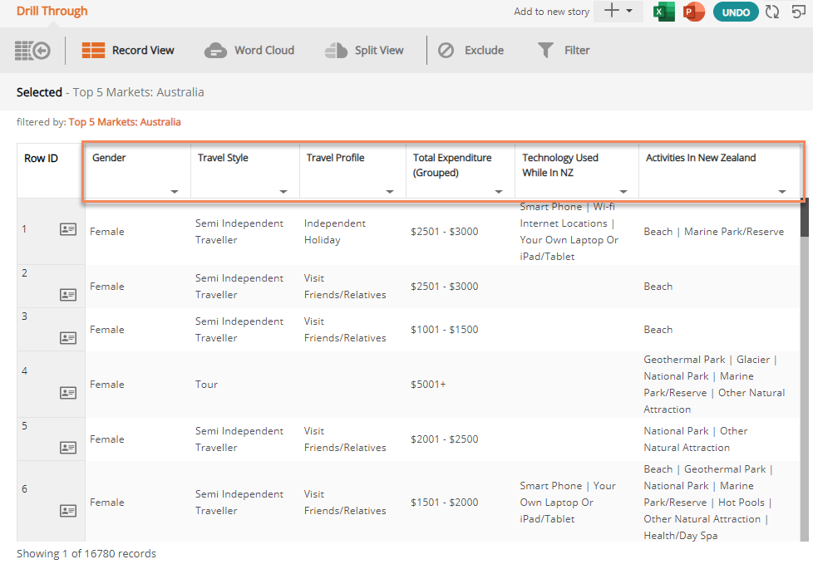813x564 pixels.
Task: Click the return-to-grid icon on the left
Action: [x=32, y=50]
